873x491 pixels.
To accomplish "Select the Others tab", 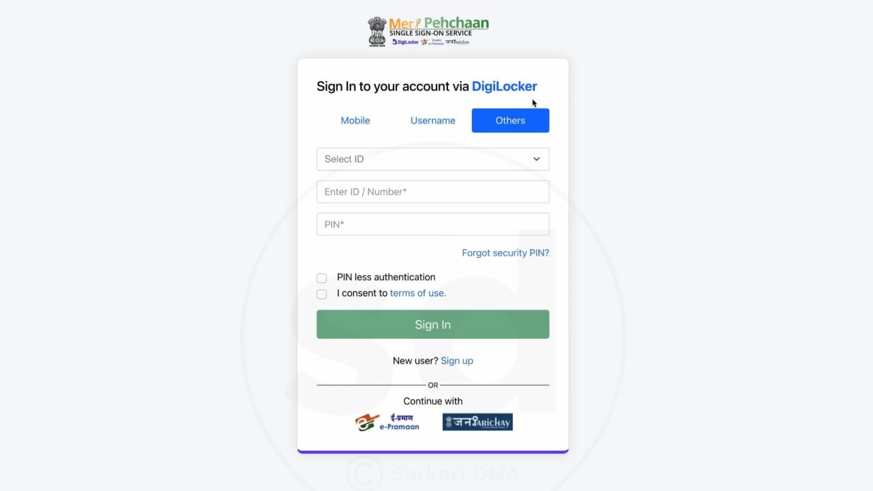I will point(510,120).
